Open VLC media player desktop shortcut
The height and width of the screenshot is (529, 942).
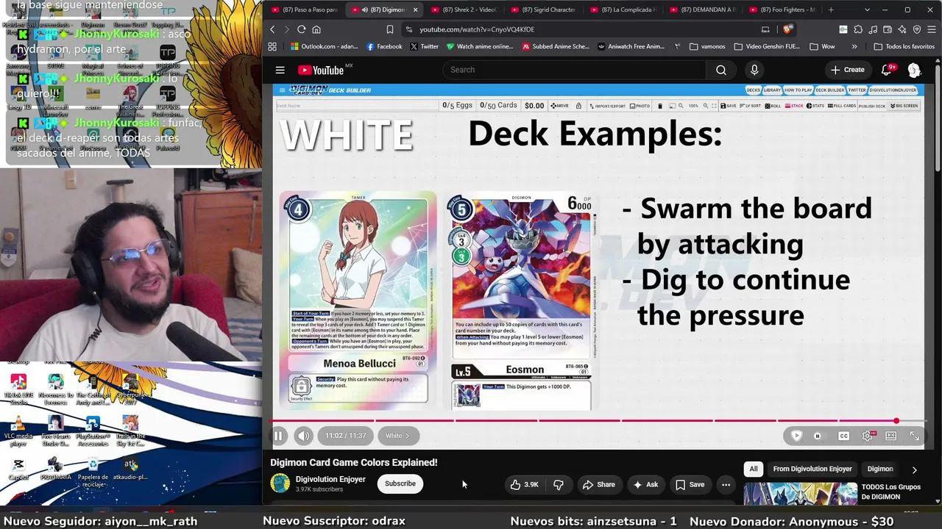click(x=18, y=430)
